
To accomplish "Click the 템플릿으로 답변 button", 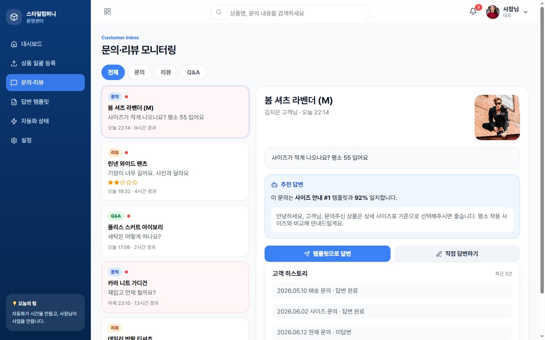I will pos(327,254).
